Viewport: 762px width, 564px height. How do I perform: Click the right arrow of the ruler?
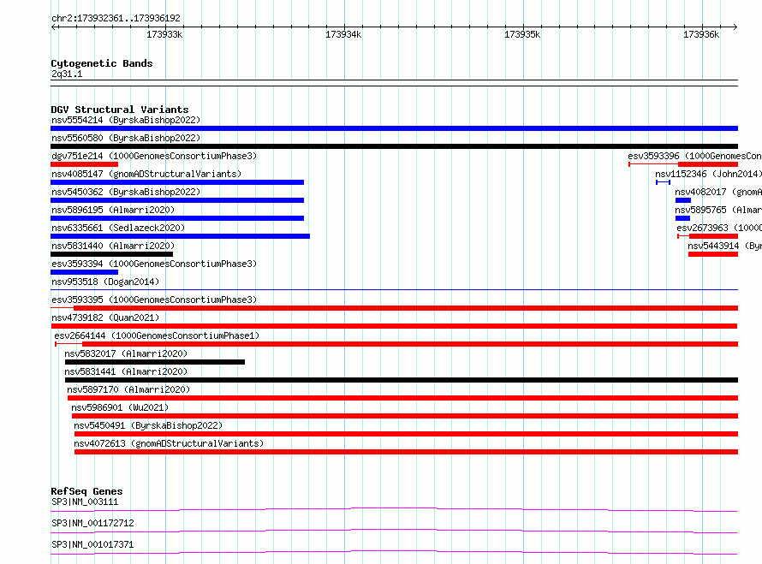click(x=735, y=27)
